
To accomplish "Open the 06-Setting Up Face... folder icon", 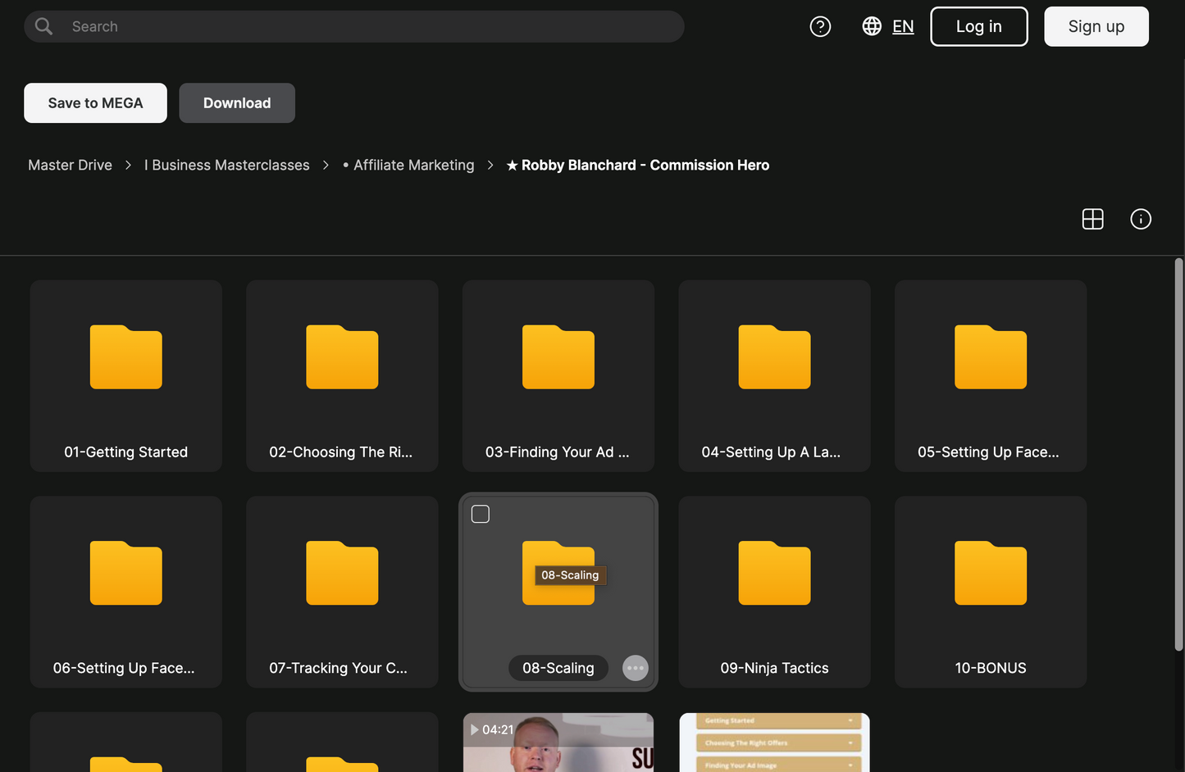I will (126, 573).
